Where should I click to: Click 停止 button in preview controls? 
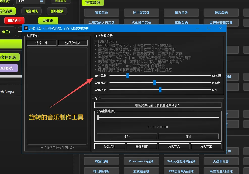coord(189,136)
